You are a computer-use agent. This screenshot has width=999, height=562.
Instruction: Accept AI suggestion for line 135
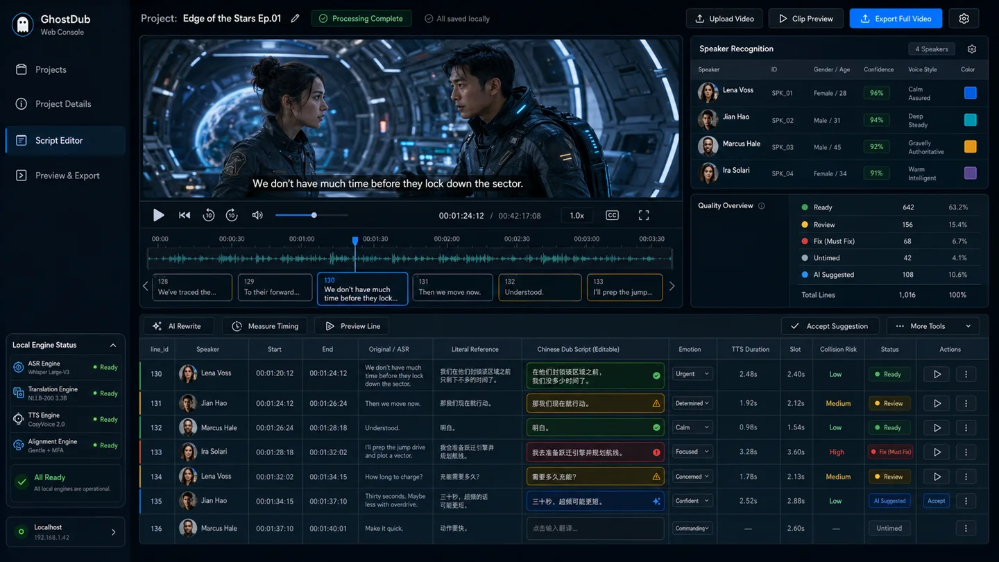click(x=936, y=501)
